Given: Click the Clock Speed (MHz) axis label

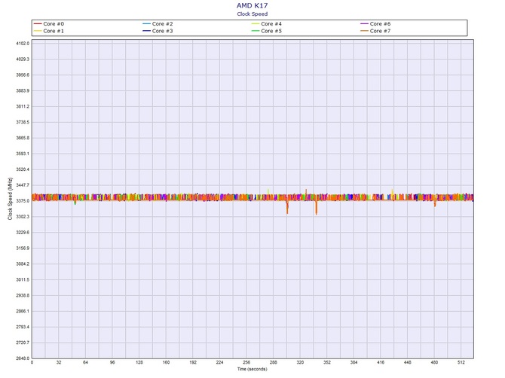Looking at the screenshot, I should [10, 199].
